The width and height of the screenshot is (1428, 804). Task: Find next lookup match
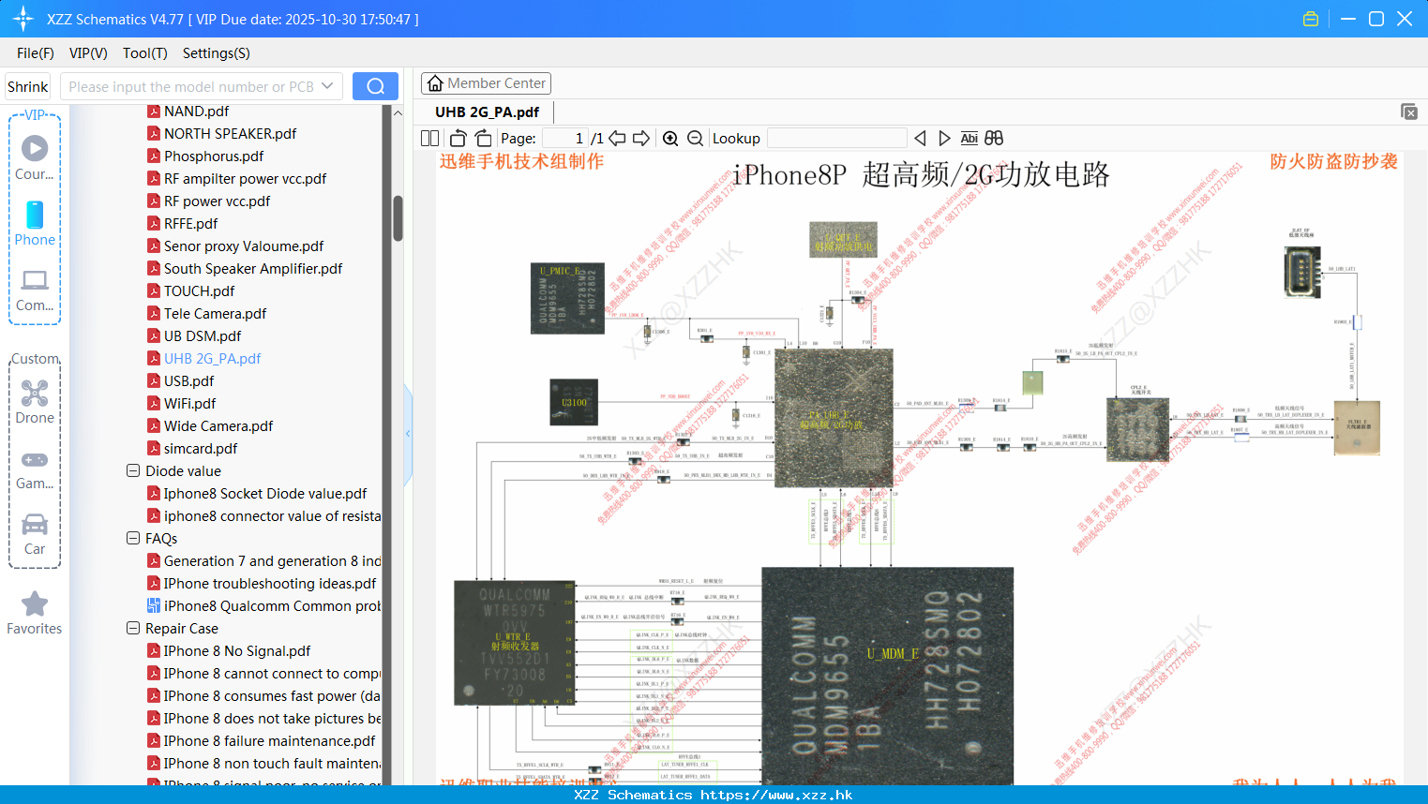[x=944, y=138]
